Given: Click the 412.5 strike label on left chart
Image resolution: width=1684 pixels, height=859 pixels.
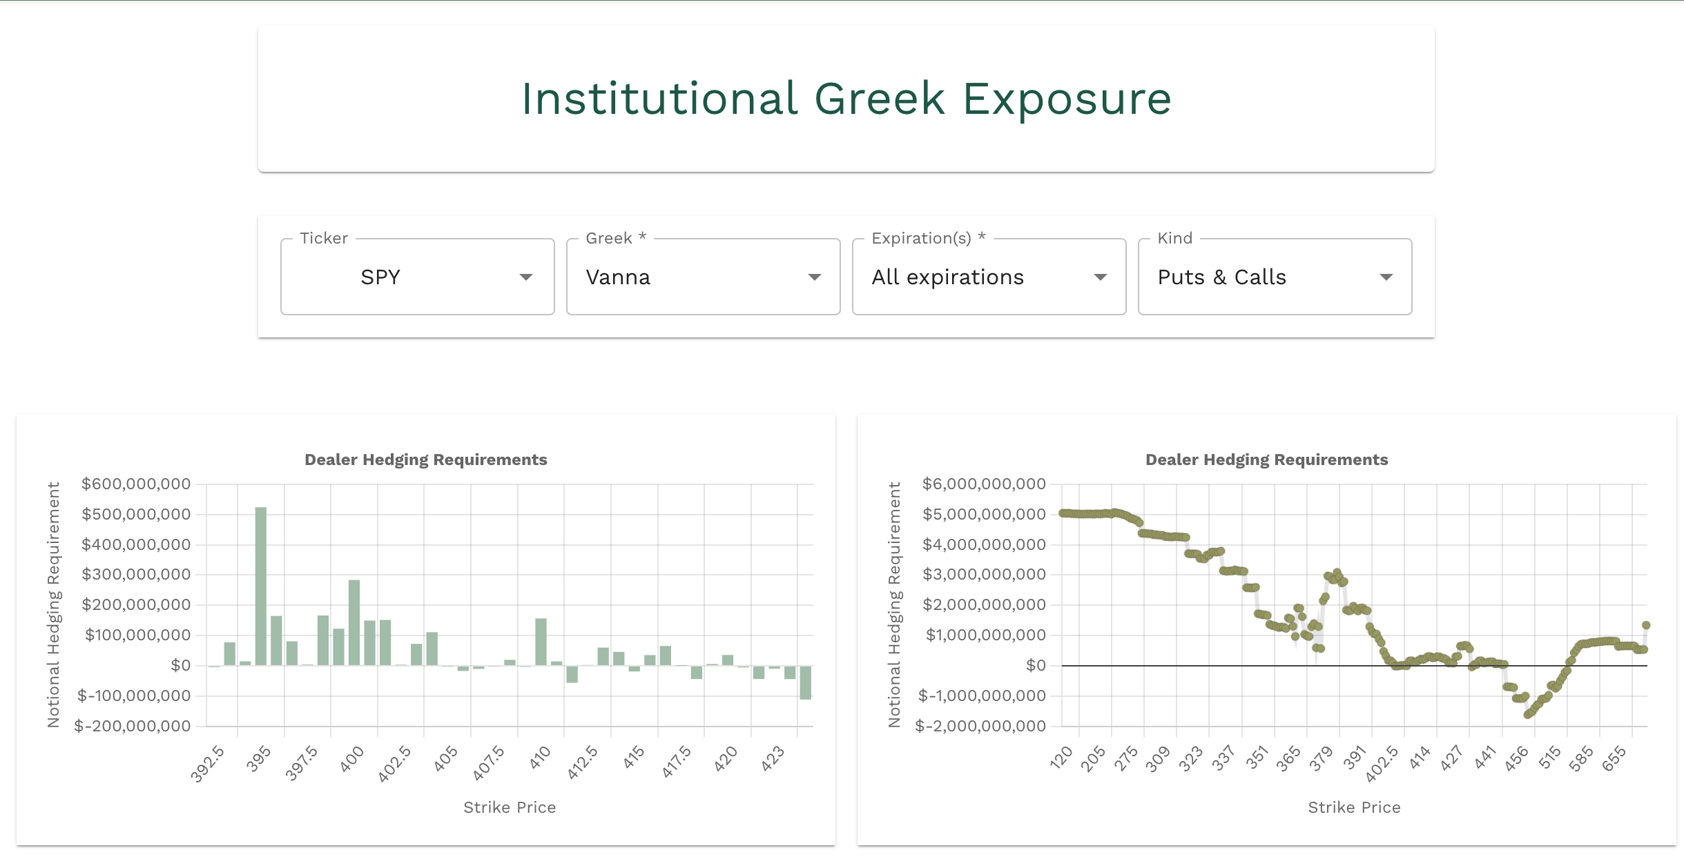Looking at the screenshot, I should [583, 762].
